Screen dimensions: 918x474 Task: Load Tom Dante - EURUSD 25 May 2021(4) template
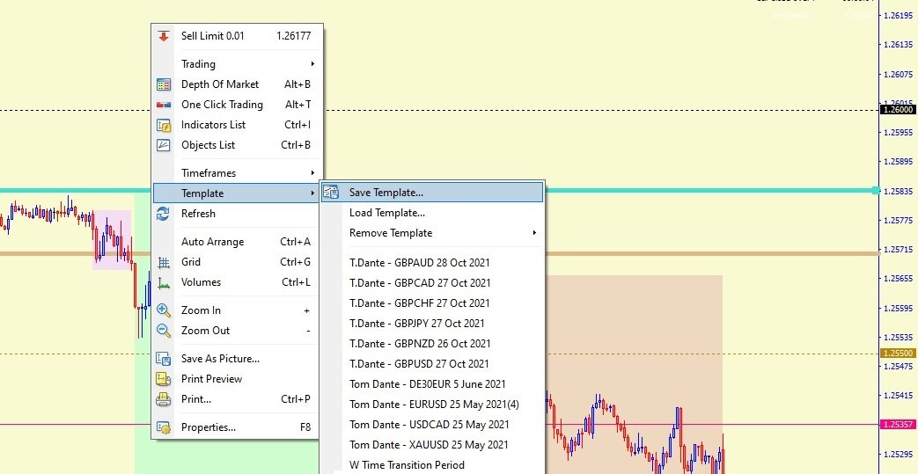click(432, 405)
